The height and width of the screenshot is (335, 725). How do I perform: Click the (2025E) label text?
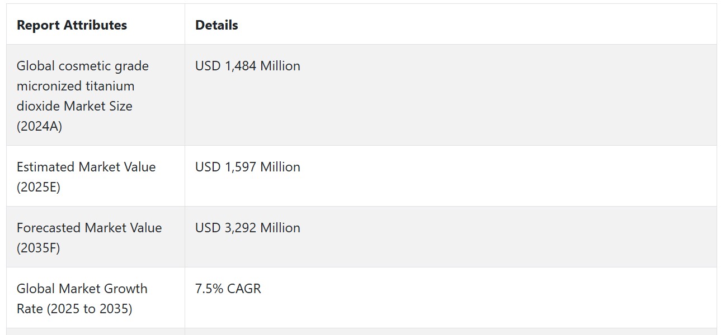(x=38, y=187)
